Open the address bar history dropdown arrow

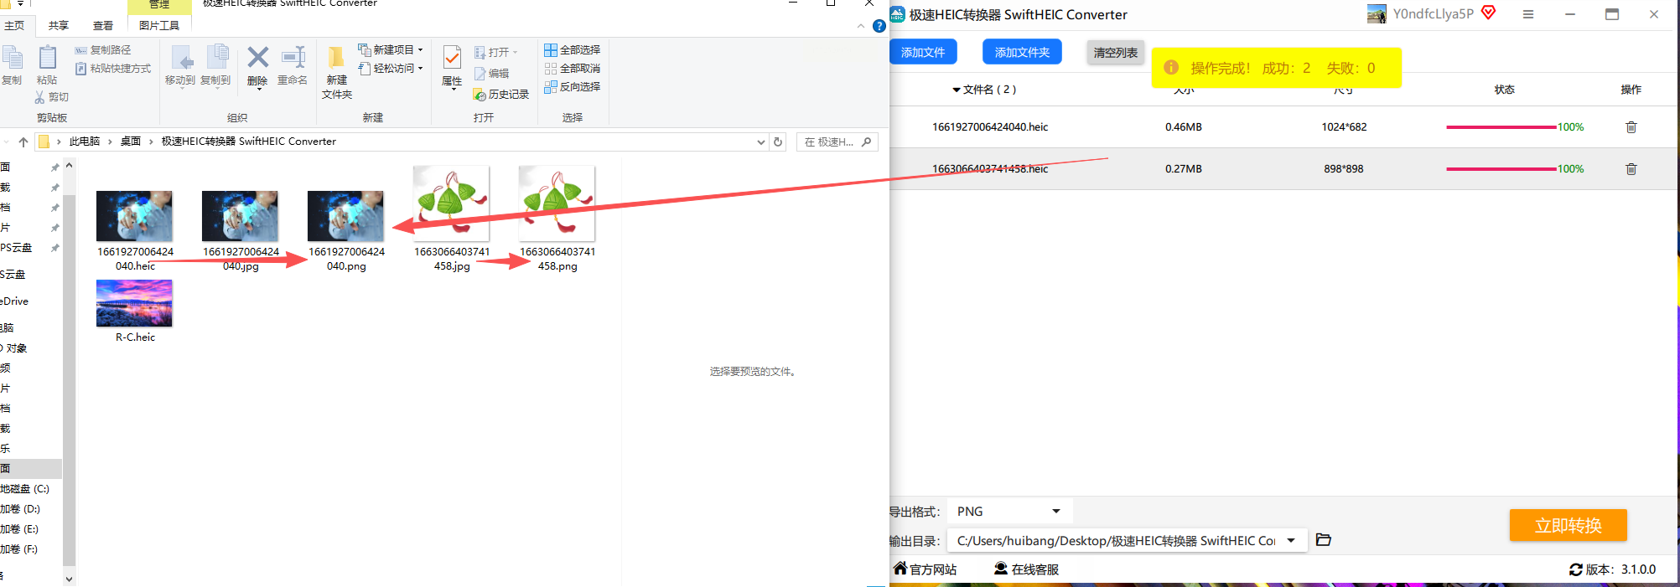[760, 142]
